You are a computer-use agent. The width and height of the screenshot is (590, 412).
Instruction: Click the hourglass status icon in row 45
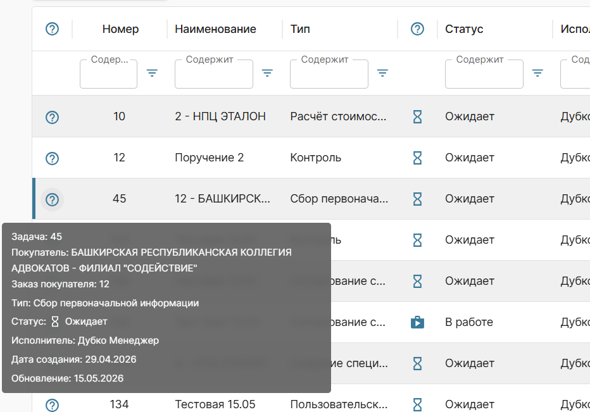417,199
